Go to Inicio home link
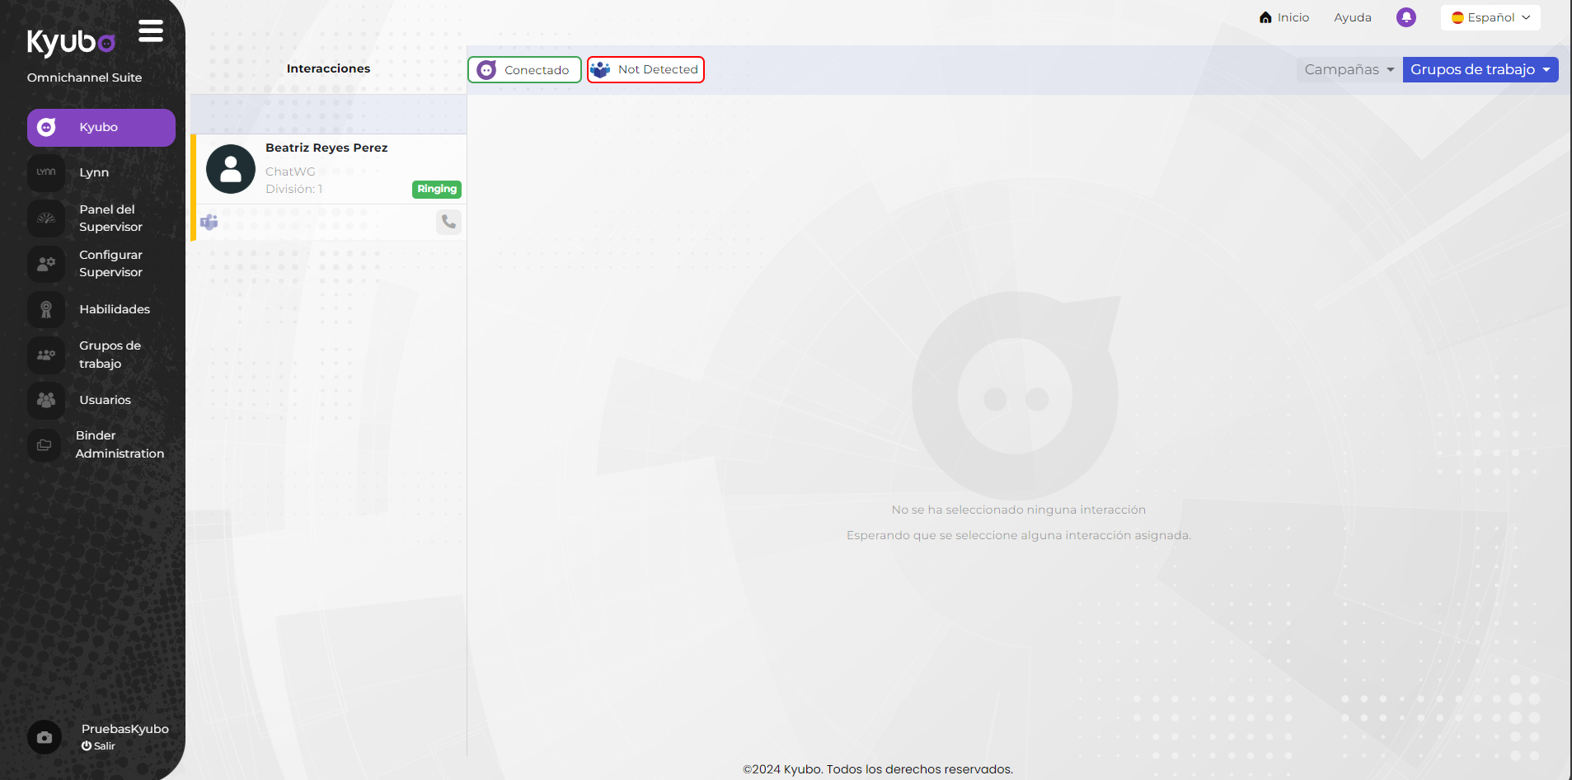Screen dimensions: 1572x780 tap(1284, 17)
